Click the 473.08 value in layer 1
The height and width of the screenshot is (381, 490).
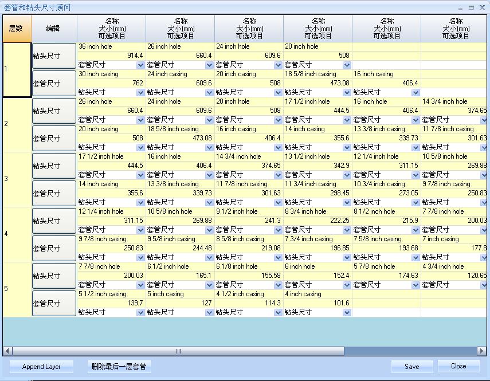tap(317, 83)
